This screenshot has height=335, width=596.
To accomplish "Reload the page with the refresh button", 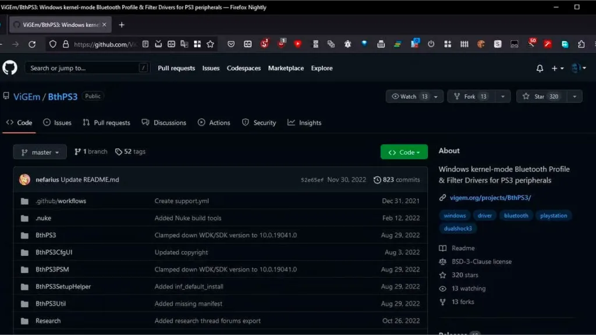I will 33,44.
